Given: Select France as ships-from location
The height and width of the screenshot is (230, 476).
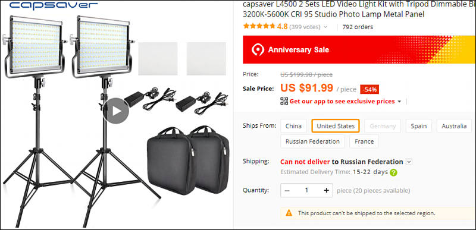Looking at the screenshot, I should pyautogui.click(x=364, y=141).
